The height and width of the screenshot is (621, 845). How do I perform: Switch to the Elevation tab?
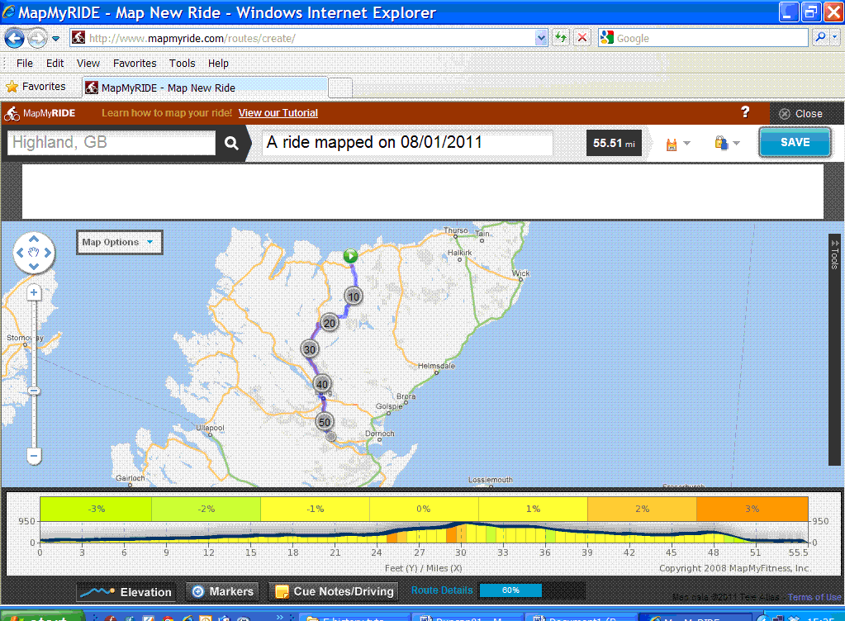(x=126, y=592)
